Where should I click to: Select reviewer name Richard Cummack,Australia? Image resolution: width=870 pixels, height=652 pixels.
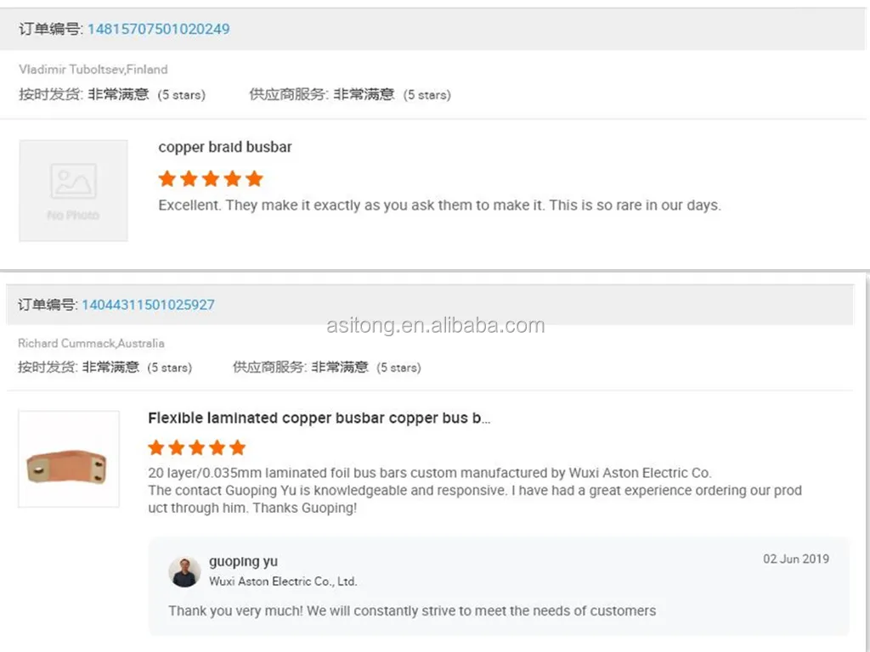click(x=91, y=343)
